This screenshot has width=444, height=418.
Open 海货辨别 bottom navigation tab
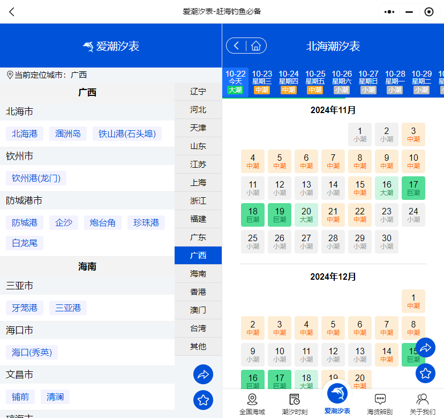[380, 405]
